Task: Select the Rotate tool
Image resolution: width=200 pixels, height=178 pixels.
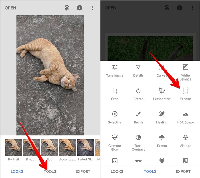Action: click(138, 94)
